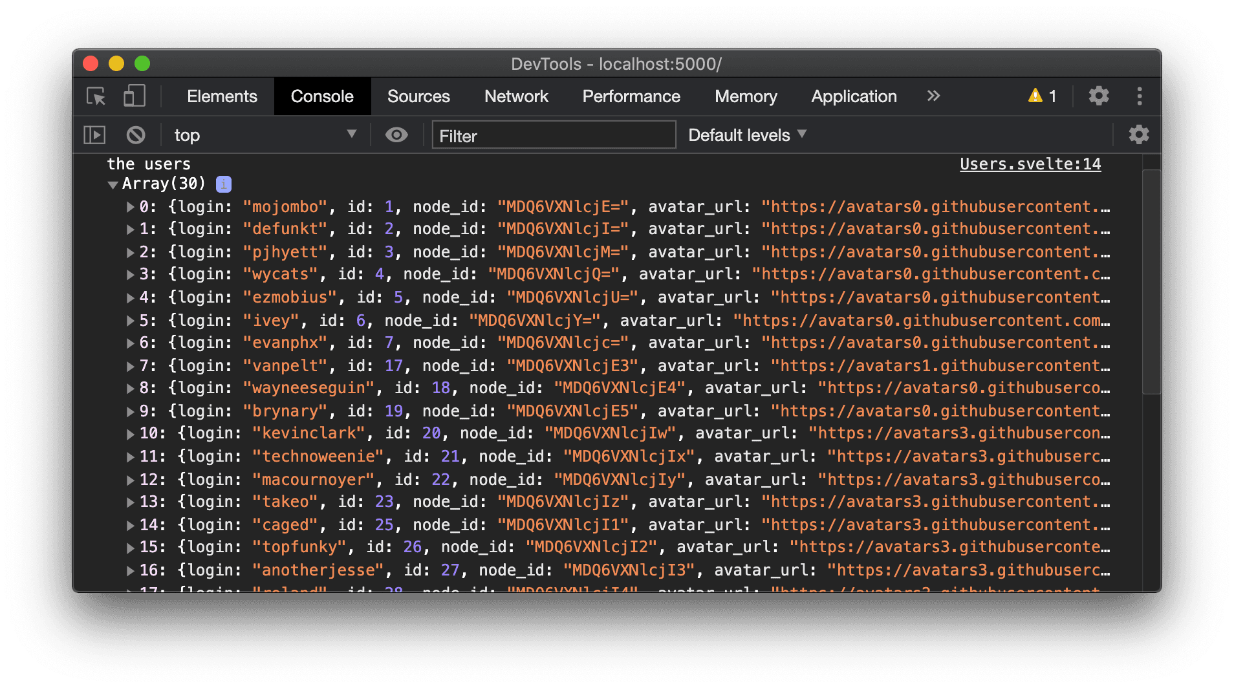Image resolution: width=1234 pixels, height=688 pixels.
Task: Click inside the Filter input field
Action: (553, 135)
